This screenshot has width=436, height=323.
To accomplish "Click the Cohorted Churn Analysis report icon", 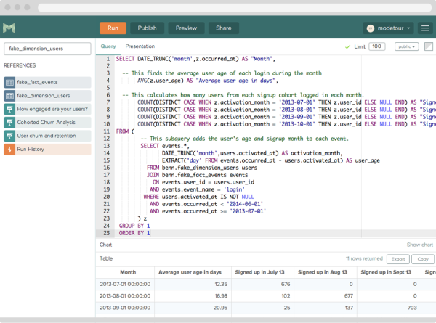I will pyautogui.click(x=9, y=122).
